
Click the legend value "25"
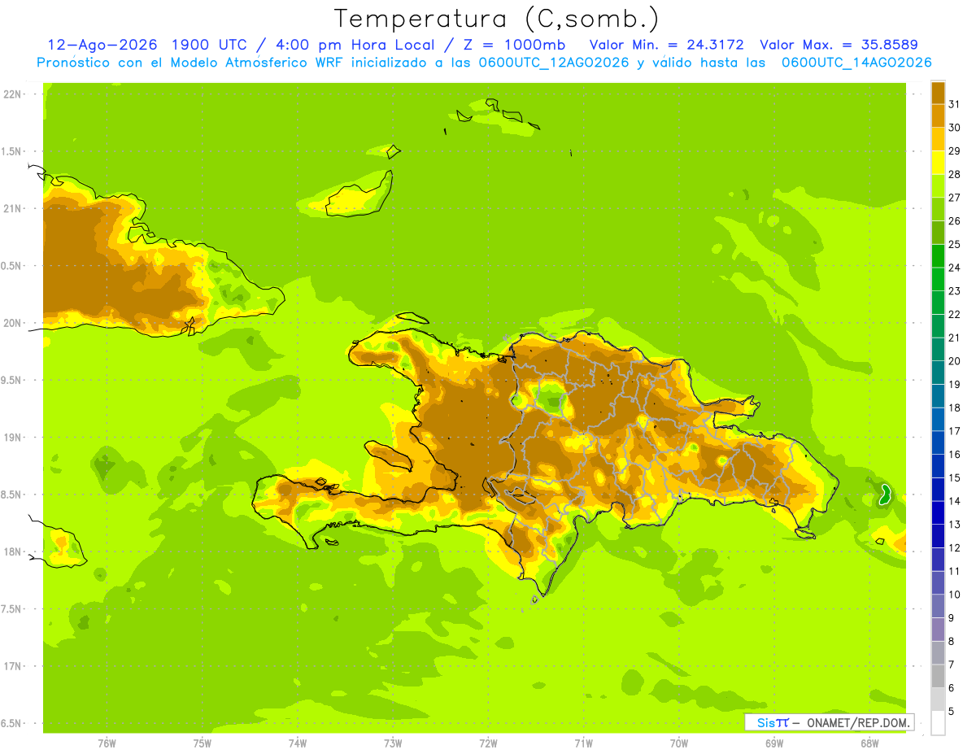[x=954, y=244]
